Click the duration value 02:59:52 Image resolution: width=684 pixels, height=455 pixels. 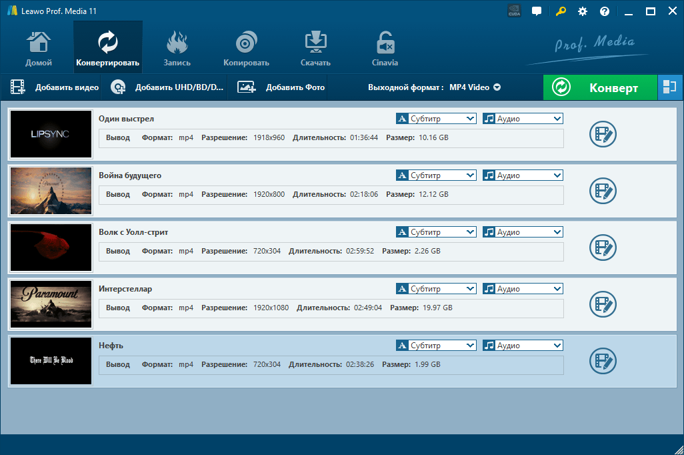[x=360, y=251]
